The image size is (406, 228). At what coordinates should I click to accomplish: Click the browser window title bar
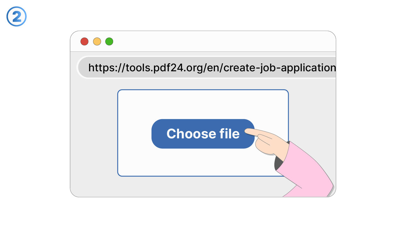pos(222,41)
